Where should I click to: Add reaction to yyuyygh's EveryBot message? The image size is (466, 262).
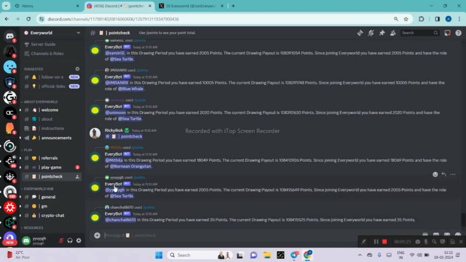435,174
